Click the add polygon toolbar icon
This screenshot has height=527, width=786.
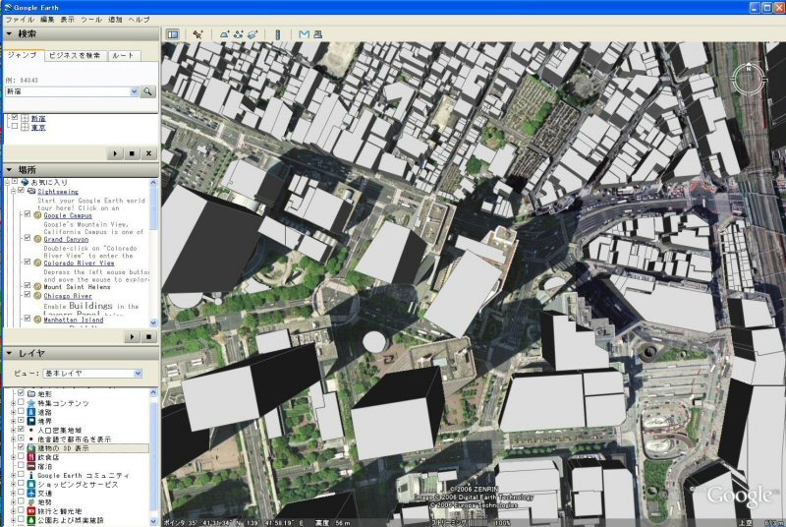(224, 34)
